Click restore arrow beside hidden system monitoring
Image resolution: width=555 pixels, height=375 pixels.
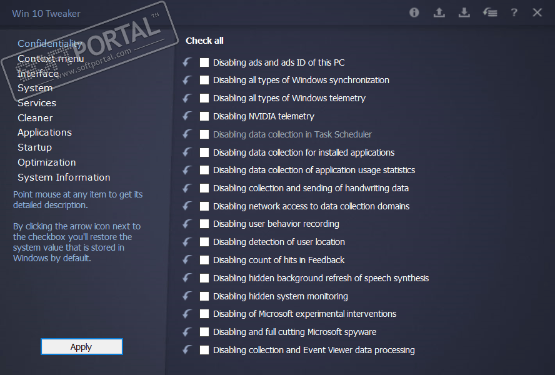pyautogui.click(x=187, y=296)
